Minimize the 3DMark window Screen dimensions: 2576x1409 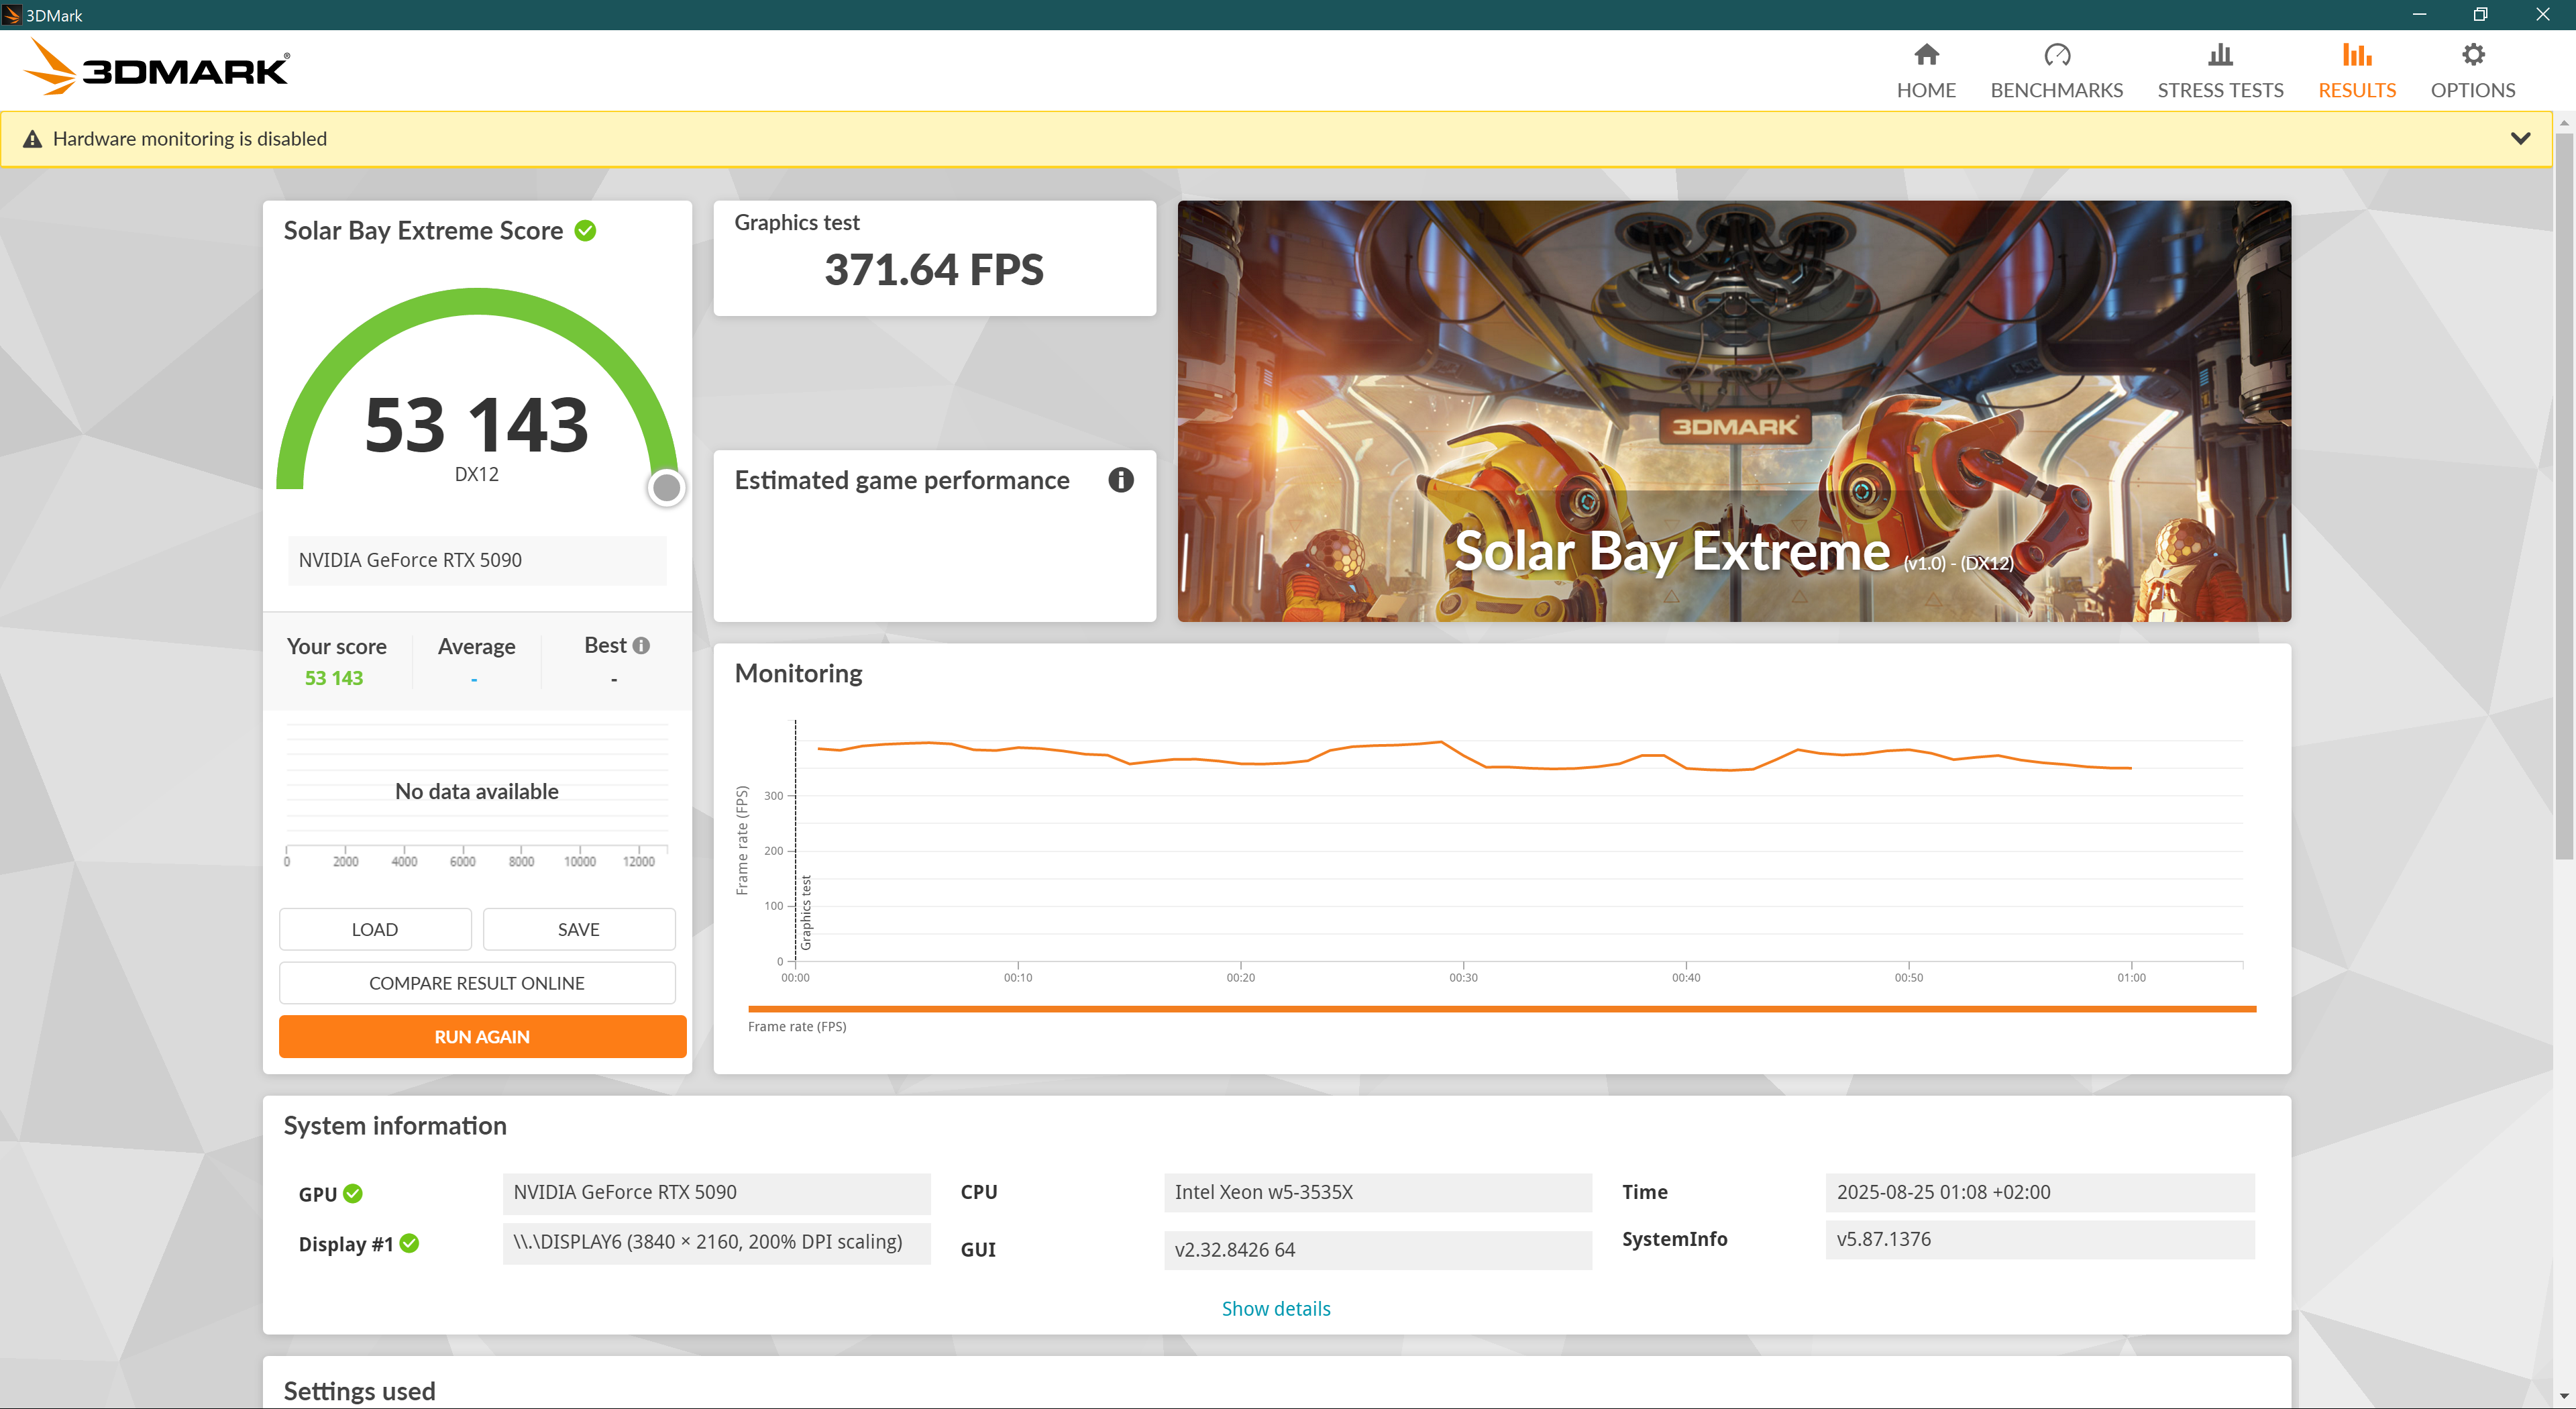pos(2419,14)
